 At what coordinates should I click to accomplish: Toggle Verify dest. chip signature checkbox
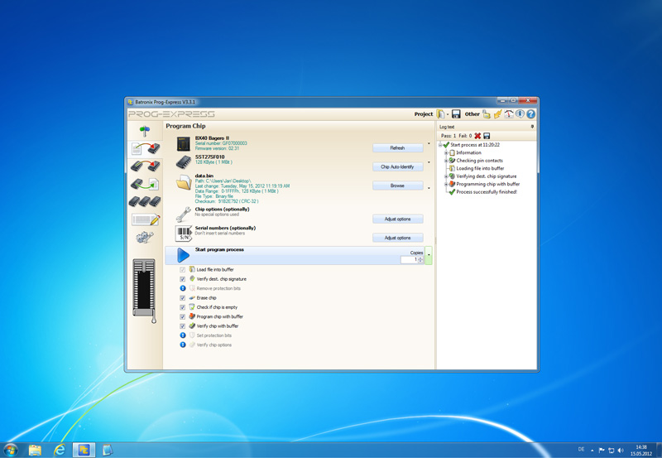(x=182, y=279)
